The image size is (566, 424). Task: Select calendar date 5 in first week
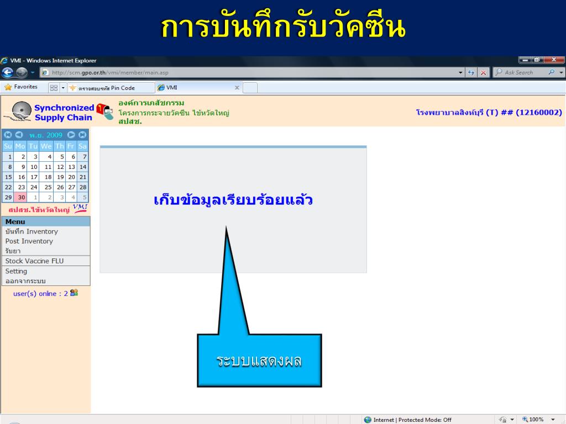pyautogui.click(x=61, y=157)
